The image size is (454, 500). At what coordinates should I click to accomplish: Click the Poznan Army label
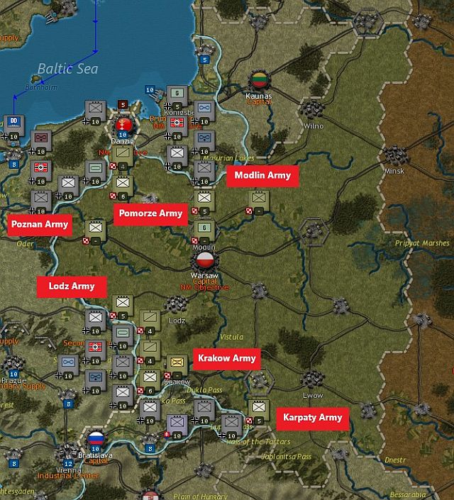point(40,225)
